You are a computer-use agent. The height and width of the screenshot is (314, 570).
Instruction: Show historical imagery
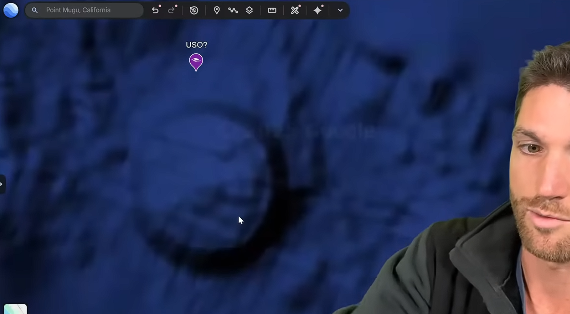[194, 10]
